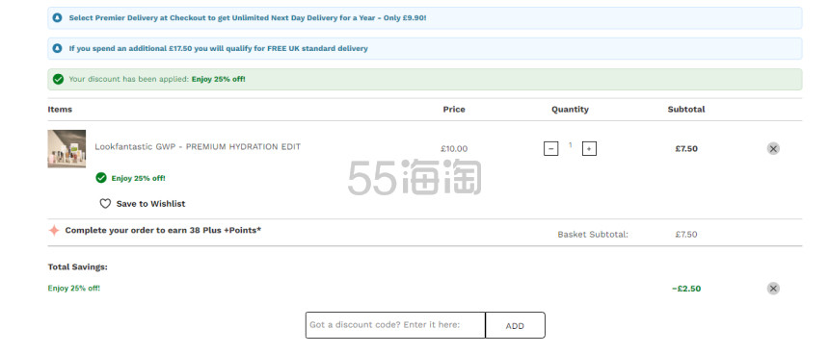Decrease quantity with the minus button
829x354 pixels.
[551, 149]
